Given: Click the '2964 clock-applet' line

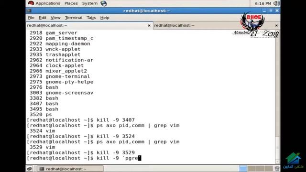Looking at the screenshot, I should (56, 65).
